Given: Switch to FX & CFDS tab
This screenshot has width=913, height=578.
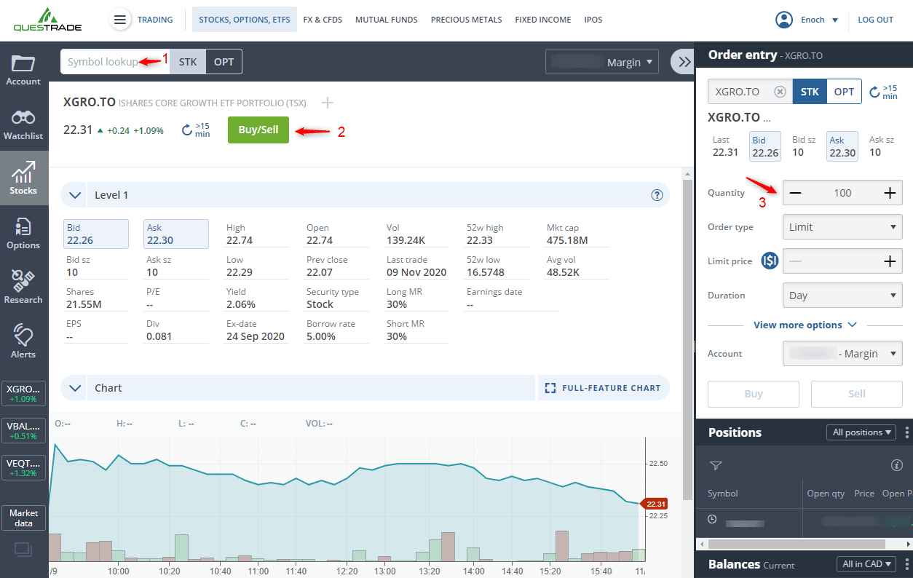Looking at the screenshot, I should point(323,20).
